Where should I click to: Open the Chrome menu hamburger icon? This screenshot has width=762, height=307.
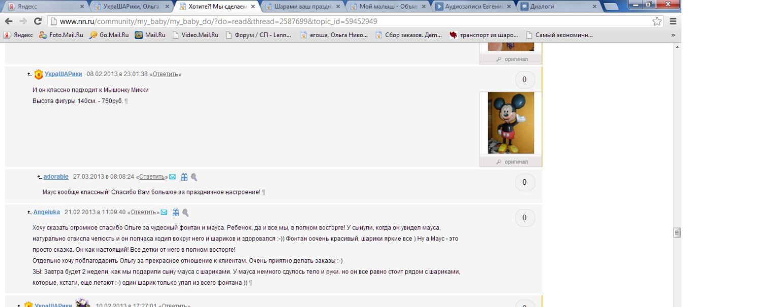[x=673, y=21]
